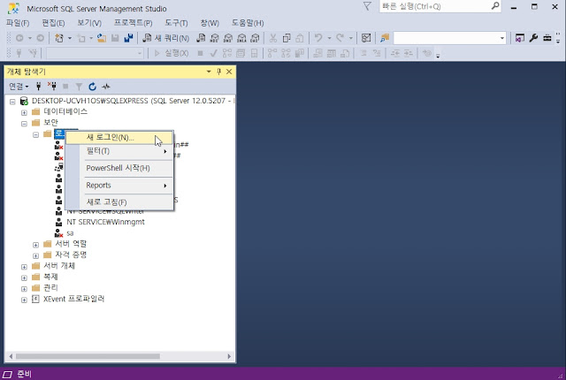Click the Navigate Backward toolbar icon
566x380 pixels.
[x=19, y=38]
